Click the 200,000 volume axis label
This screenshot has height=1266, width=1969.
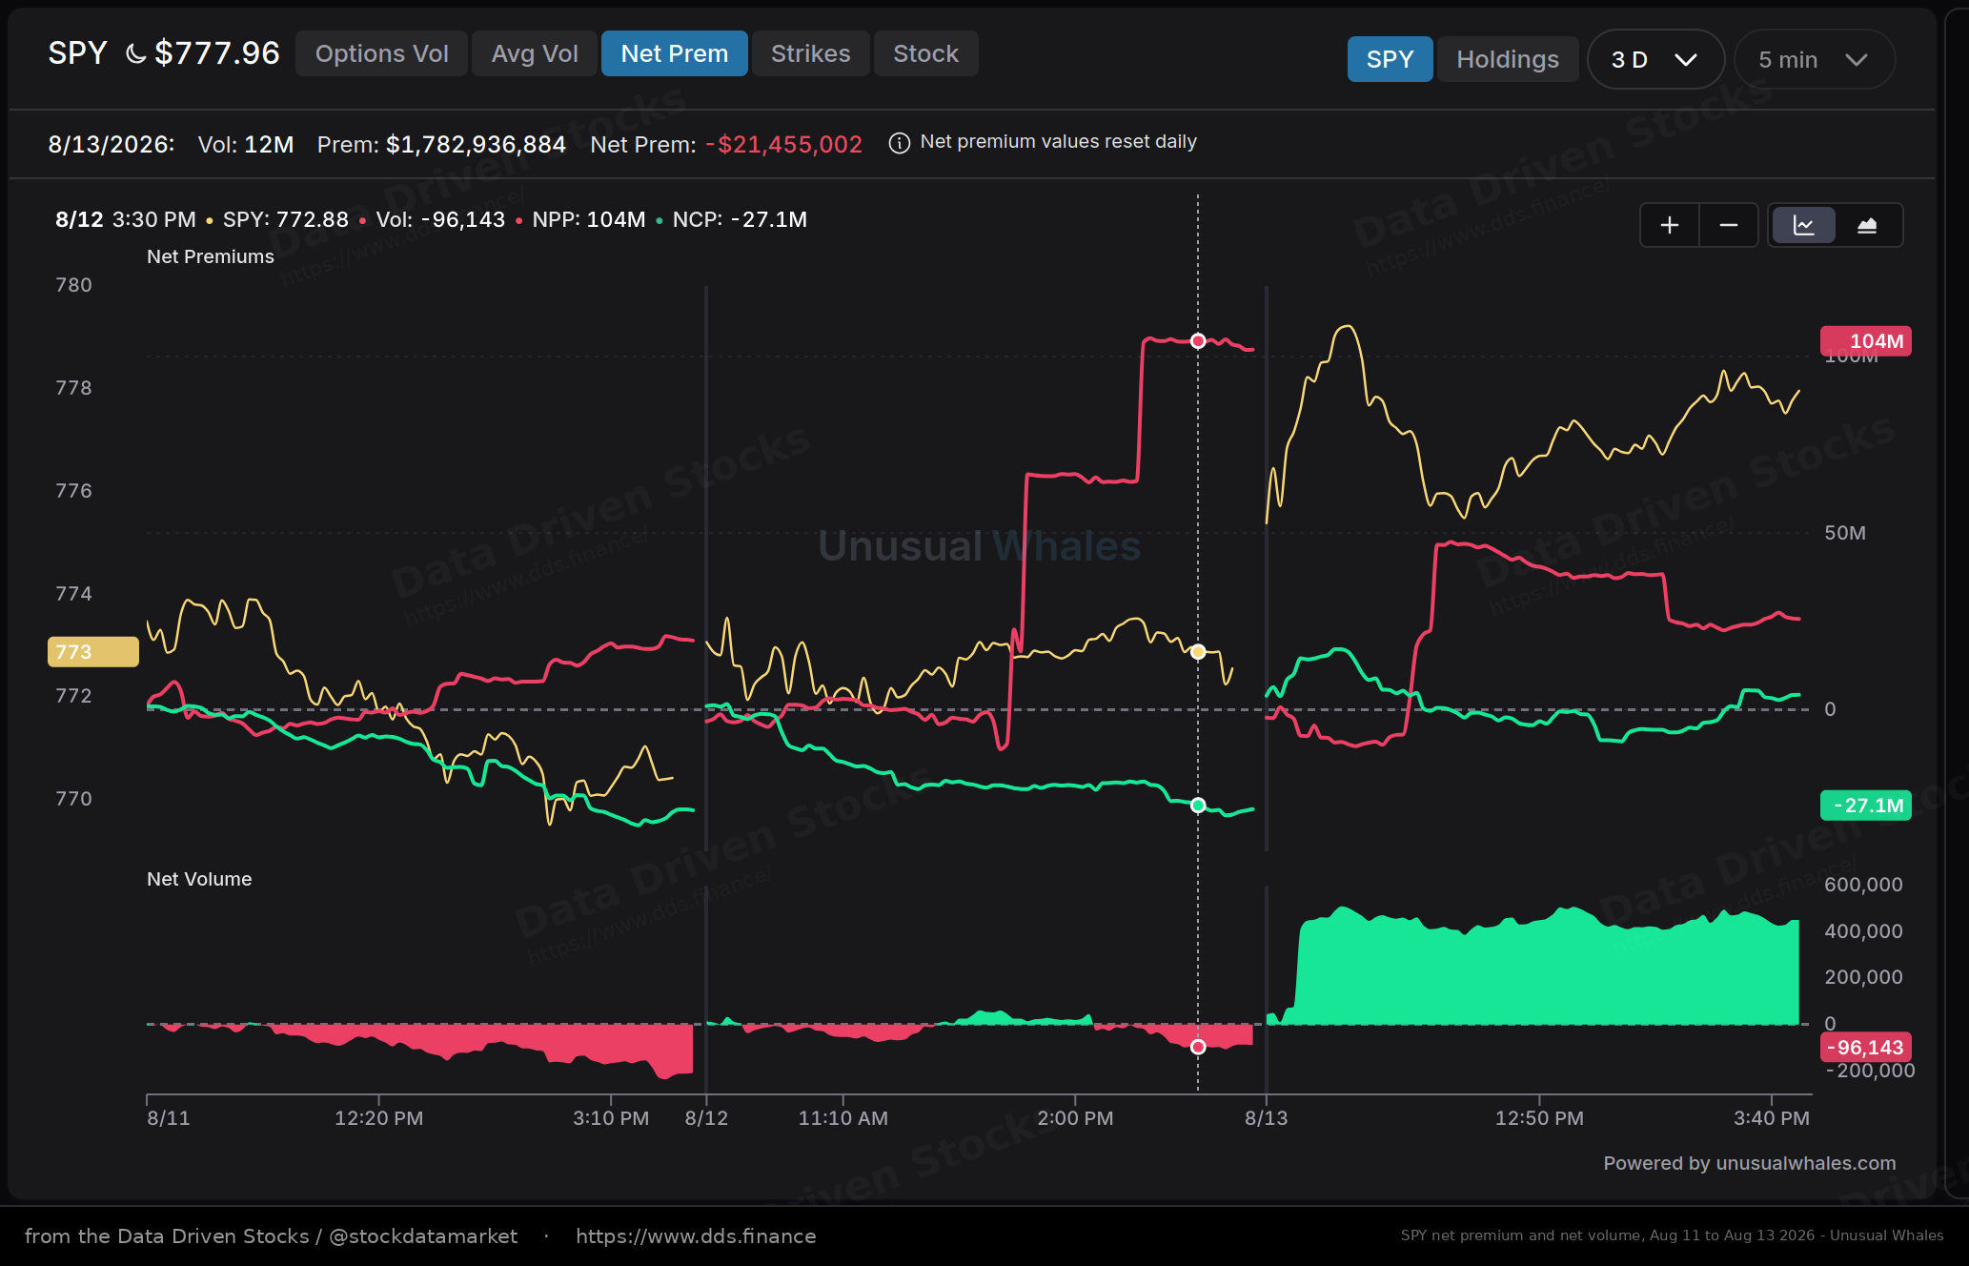[1863, 977]
